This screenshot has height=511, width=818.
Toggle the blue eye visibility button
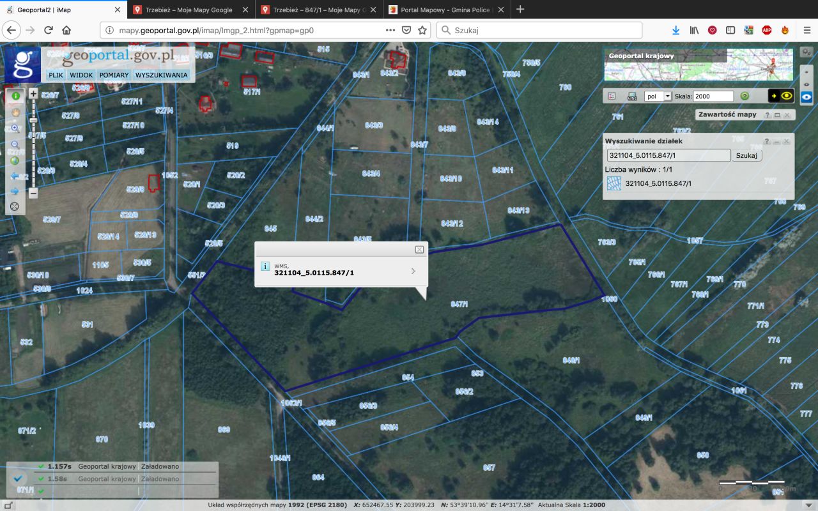click(806, 96)
